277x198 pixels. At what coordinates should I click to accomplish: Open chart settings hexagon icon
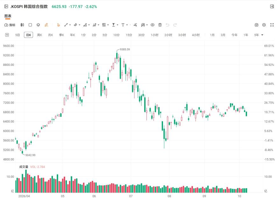click(x=264, y=25)
